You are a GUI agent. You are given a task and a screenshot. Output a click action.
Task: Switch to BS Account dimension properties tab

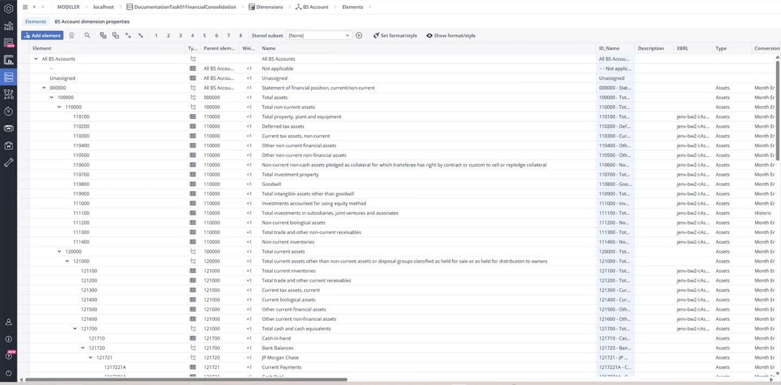92,22
